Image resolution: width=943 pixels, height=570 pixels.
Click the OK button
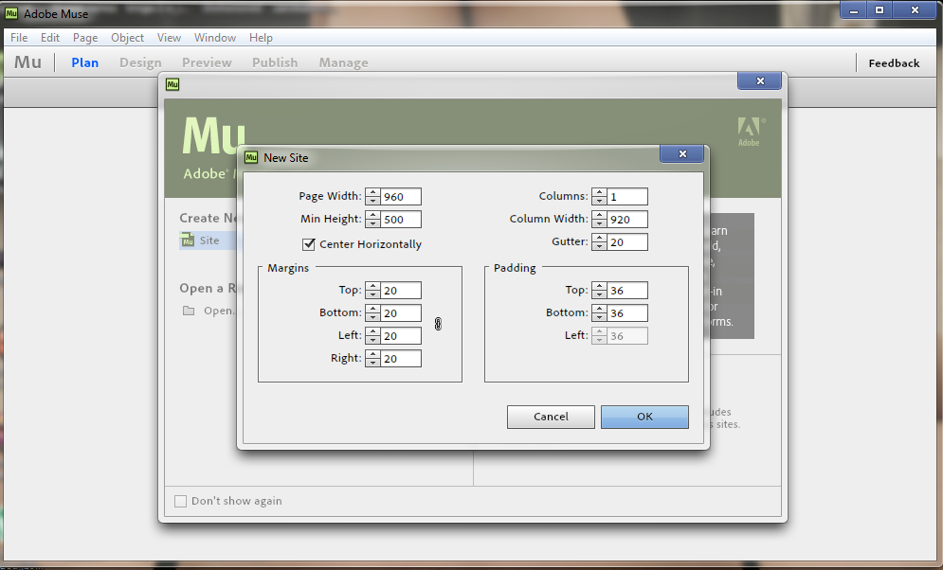(x=644, y=417)
